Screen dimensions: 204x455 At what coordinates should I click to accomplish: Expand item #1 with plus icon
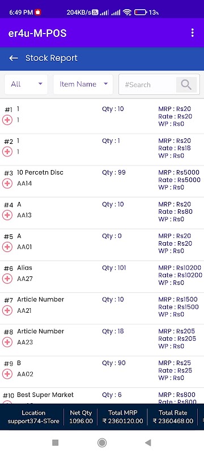(7, 120)
